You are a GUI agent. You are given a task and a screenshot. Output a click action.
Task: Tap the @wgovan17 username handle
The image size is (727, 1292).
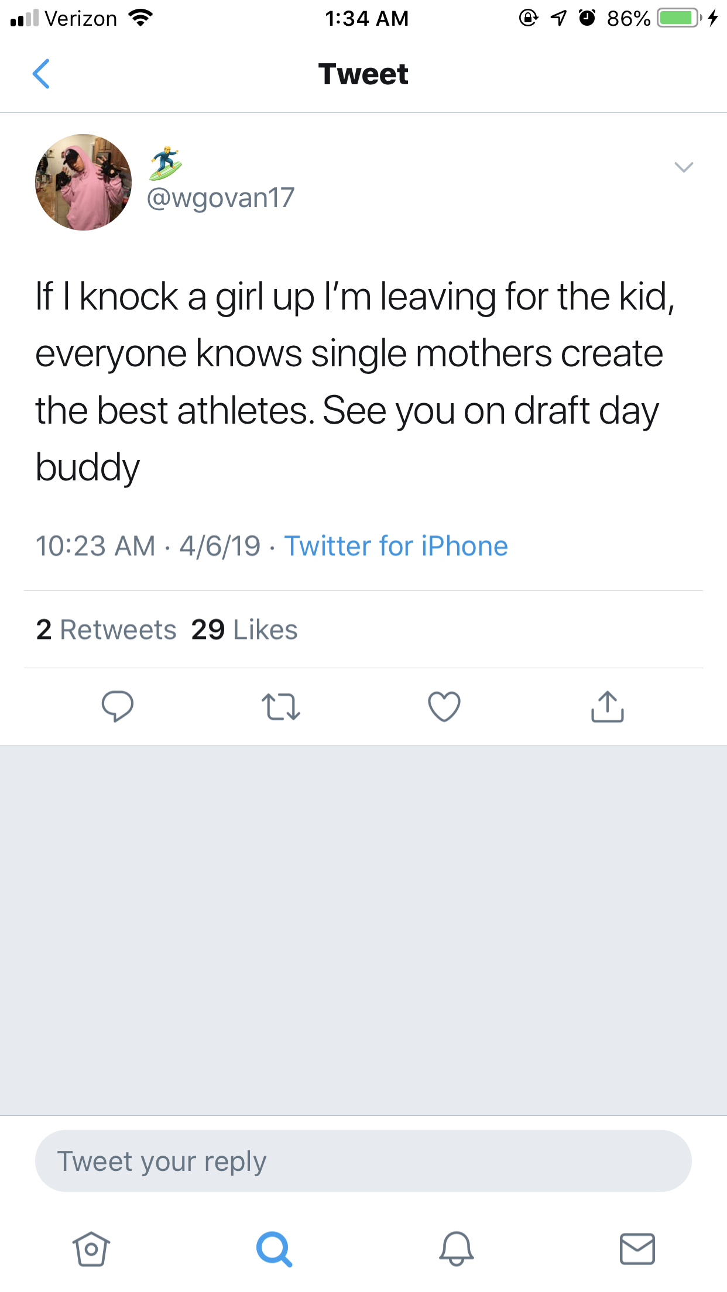click(220, 198)
